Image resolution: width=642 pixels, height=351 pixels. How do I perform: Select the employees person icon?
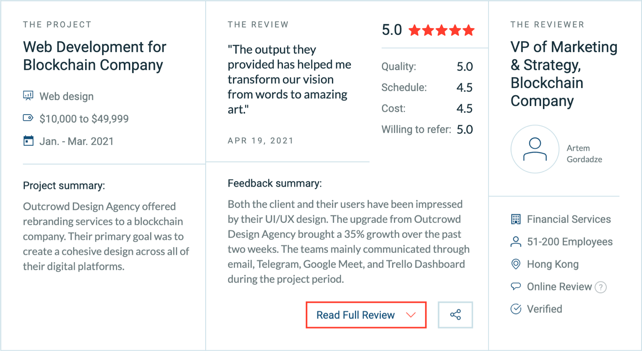(x=516, y=241)
